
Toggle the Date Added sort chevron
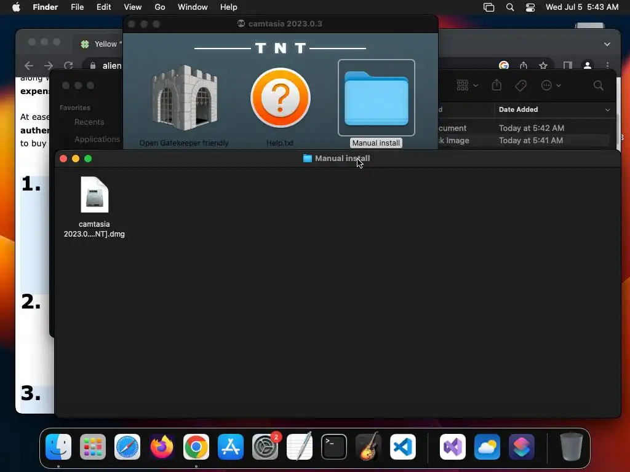pyautogui.click(x=607, y=109)
